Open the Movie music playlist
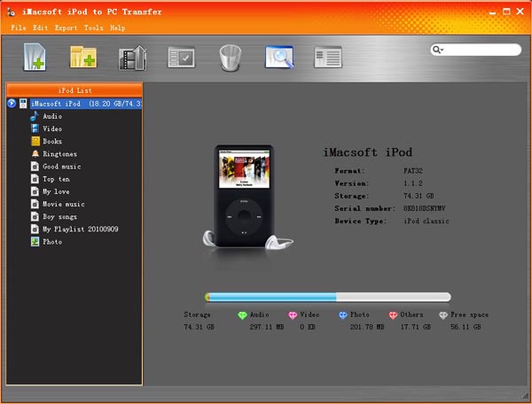532x404 pixels. [64, 204]
